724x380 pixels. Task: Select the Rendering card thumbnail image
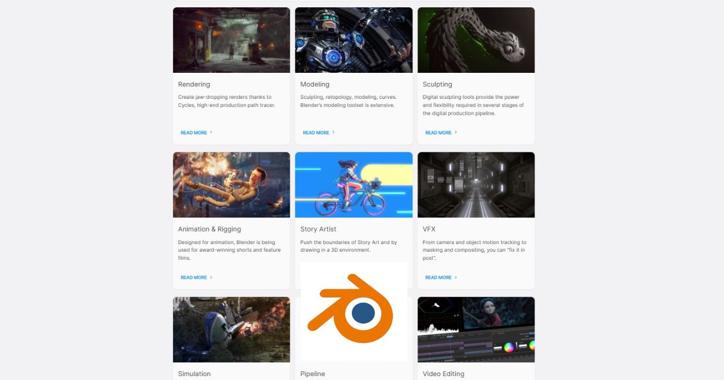click(x=231, y=40)
